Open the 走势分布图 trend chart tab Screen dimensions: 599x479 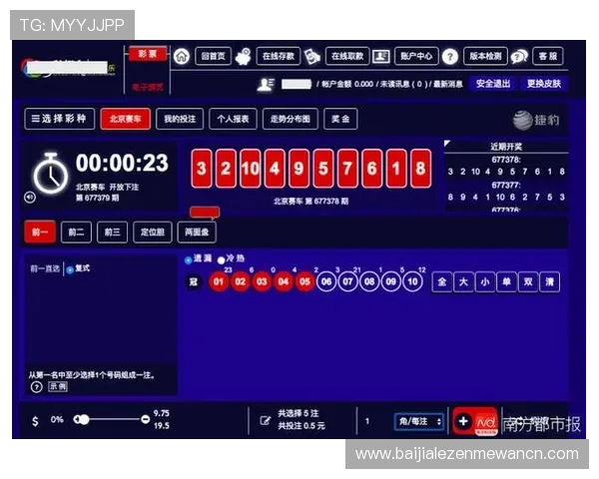click(291, 119)
